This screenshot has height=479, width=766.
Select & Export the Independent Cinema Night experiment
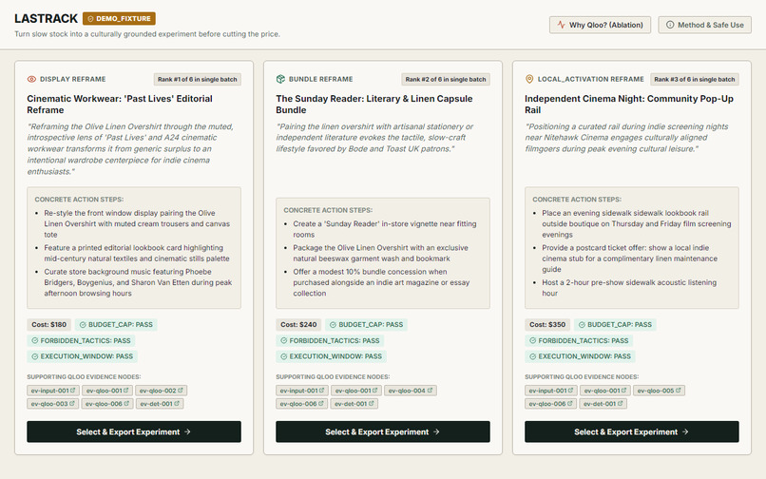pos(632,432)
